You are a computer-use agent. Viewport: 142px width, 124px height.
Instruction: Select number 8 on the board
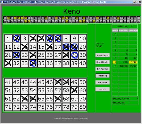[66, 39]
